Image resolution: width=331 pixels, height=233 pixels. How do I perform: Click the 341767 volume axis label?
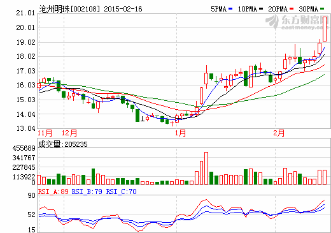coord(24,158)
